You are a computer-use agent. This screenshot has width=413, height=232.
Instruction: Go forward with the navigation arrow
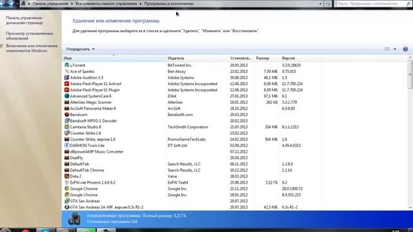point(11,3)
